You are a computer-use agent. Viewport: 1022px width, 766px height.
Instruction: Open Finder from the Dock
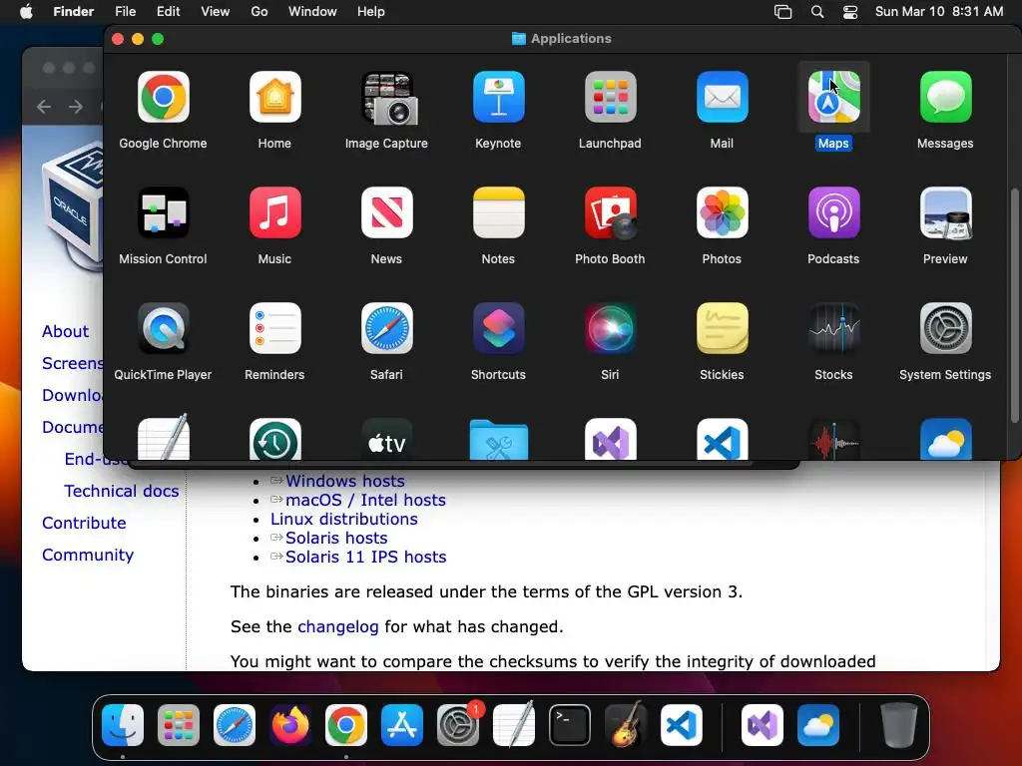(123, 725)
